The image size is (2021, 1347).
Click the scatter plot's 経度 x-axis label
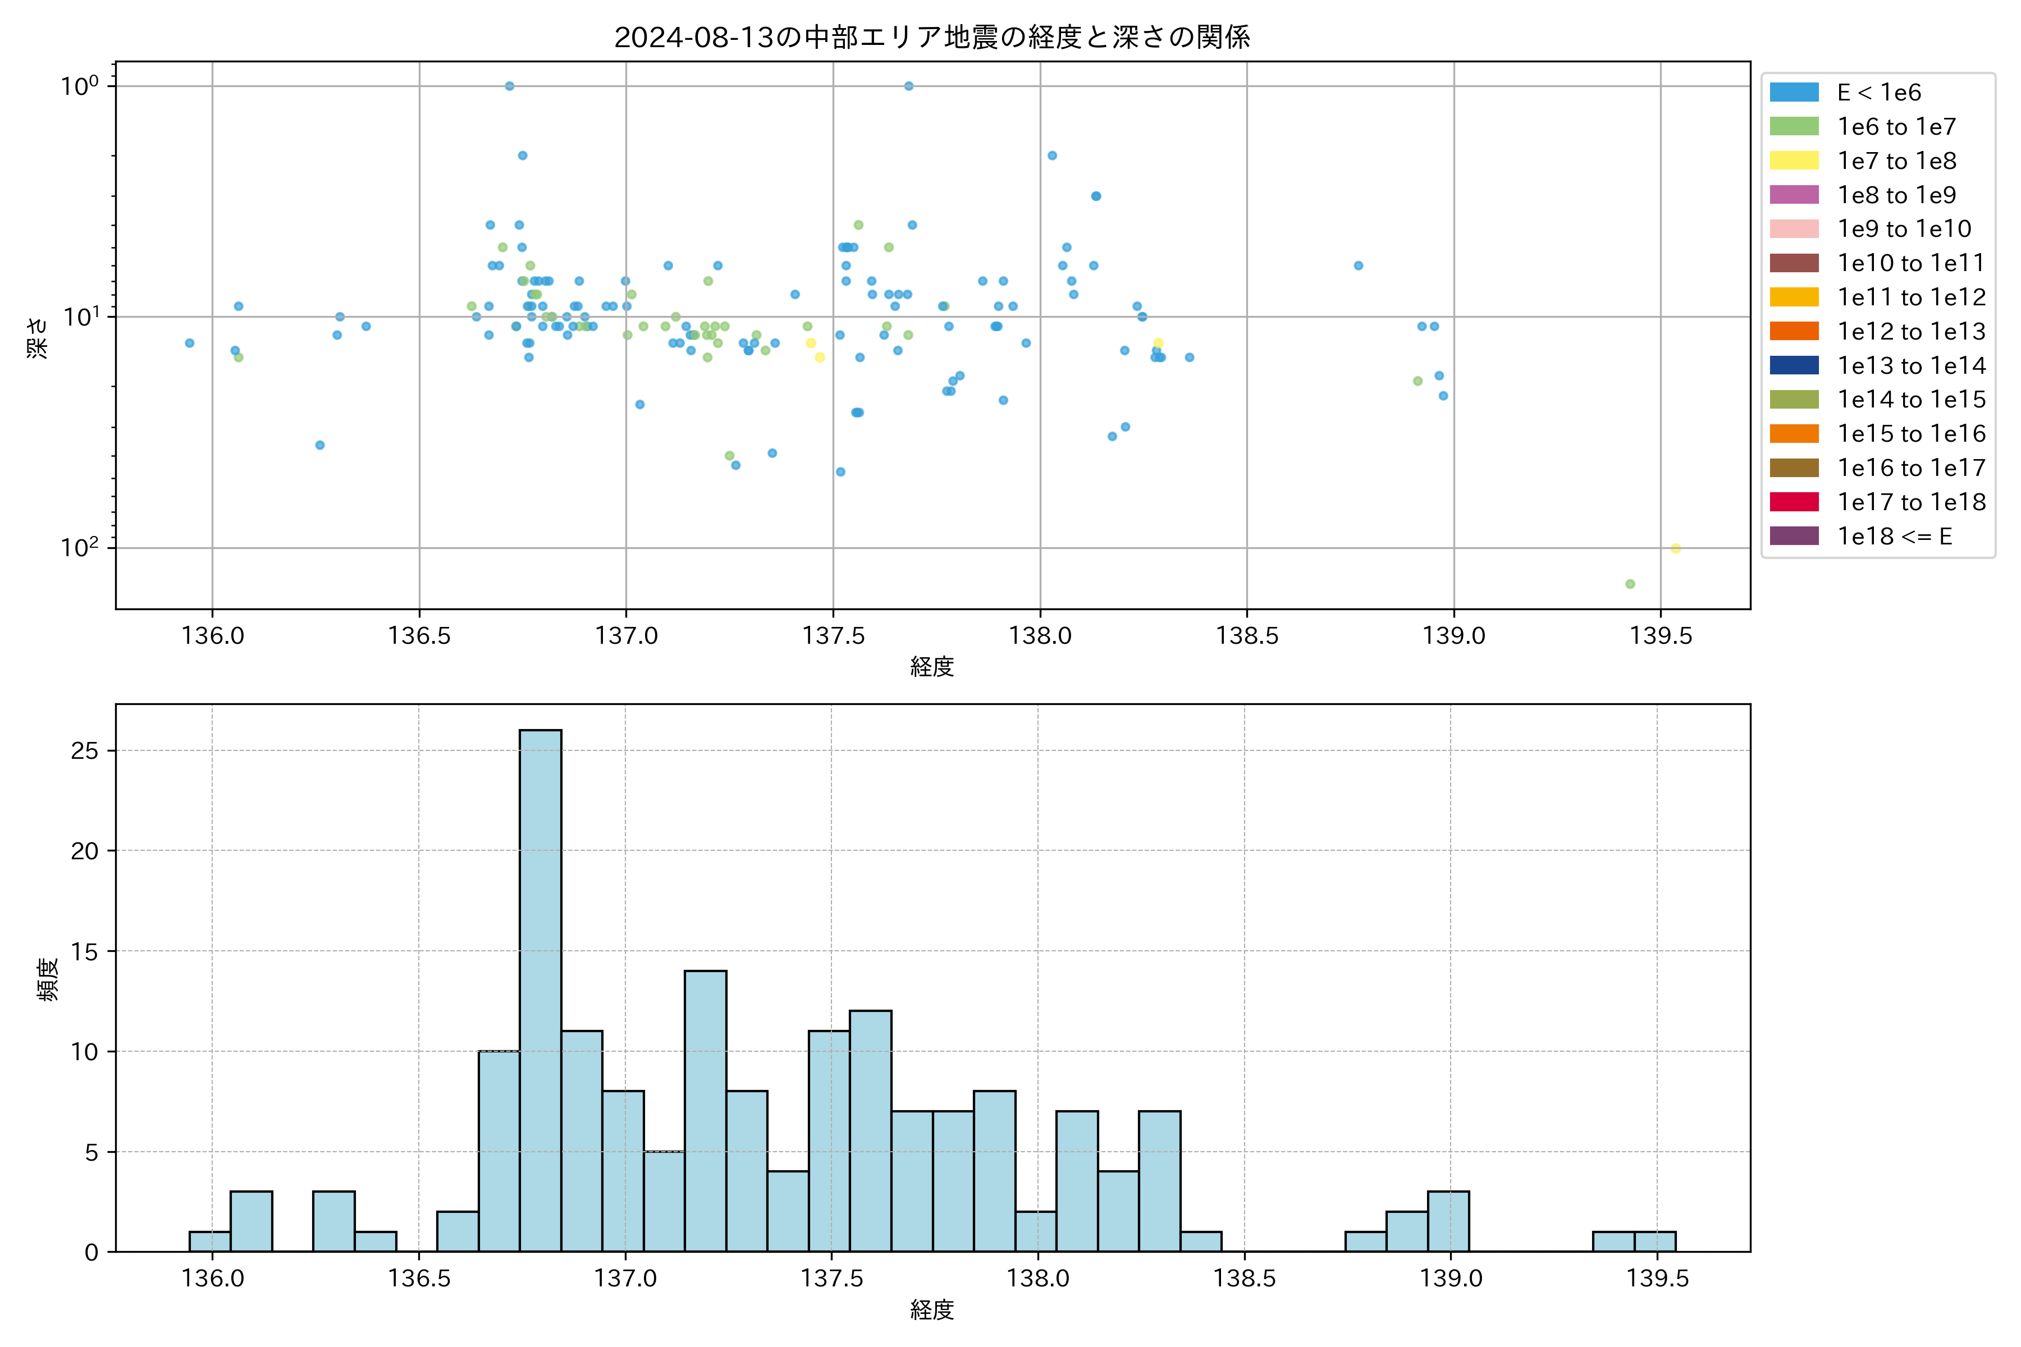(x=932, y=667)
